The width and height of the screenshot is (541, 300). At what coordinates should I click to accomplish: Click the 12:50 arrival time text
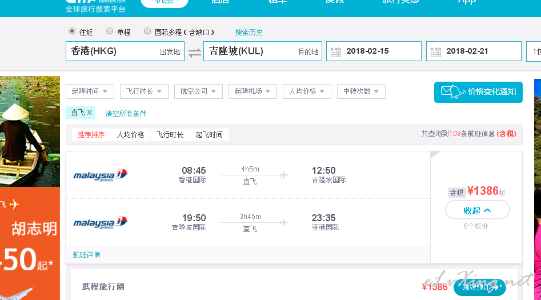[x=324, y=170]
